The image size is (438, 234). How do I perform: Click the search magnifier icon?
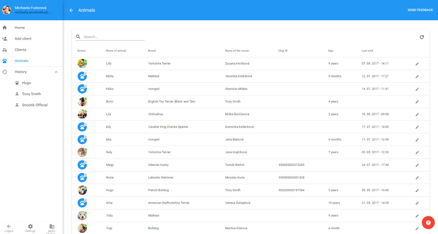(78, 37)
